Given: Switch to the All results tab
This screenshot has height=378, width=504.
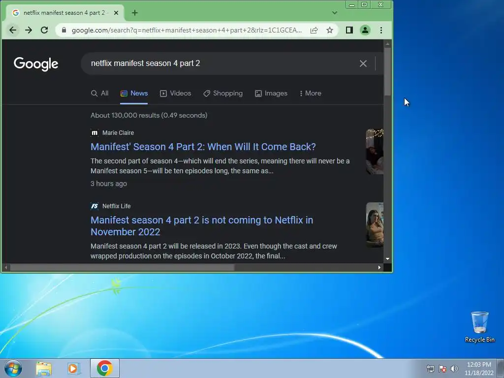Looking at the screenshot, I should pos(99,93).
